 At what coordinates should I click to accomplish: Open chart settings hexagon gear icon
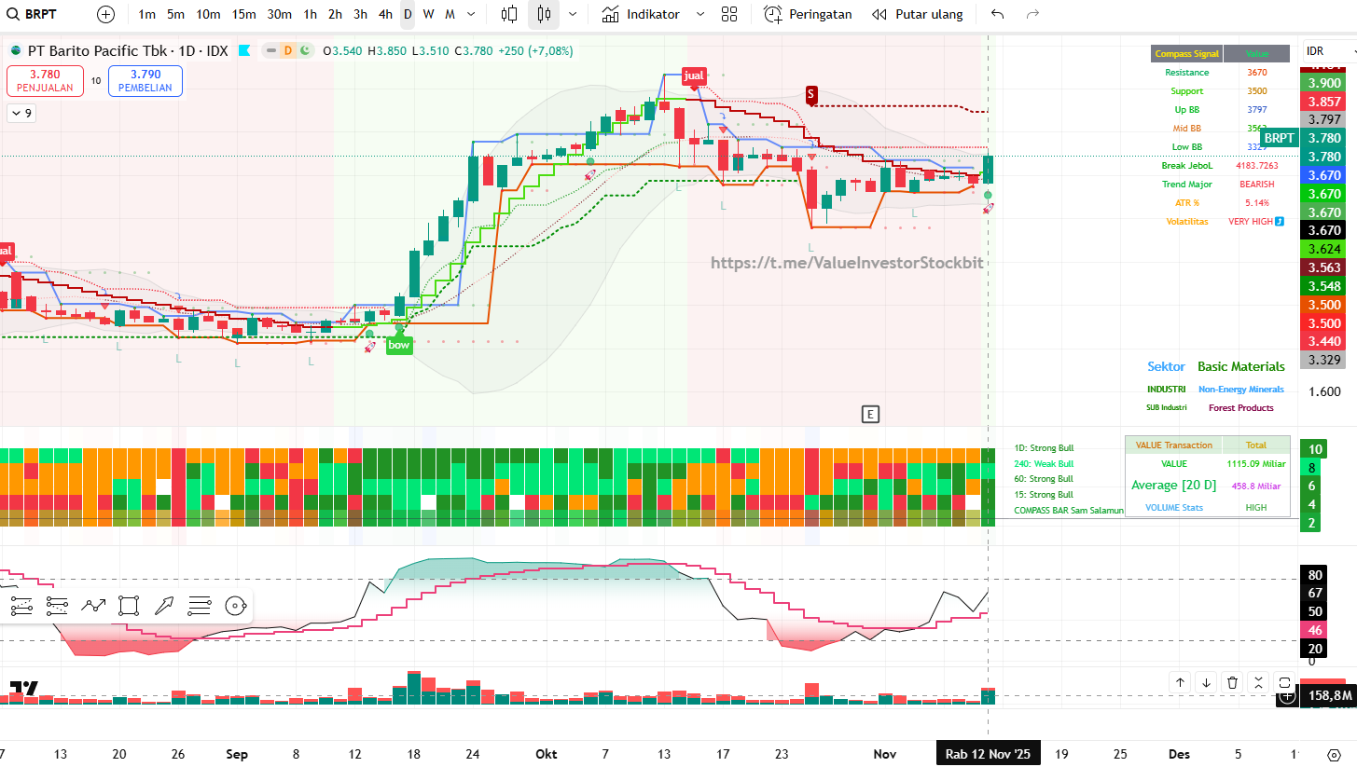(x=1334, y=754)
